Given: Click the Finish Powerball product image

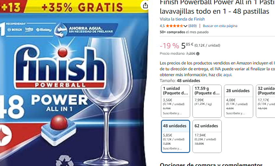Looking at the screenshot, I should coord(74,83).
